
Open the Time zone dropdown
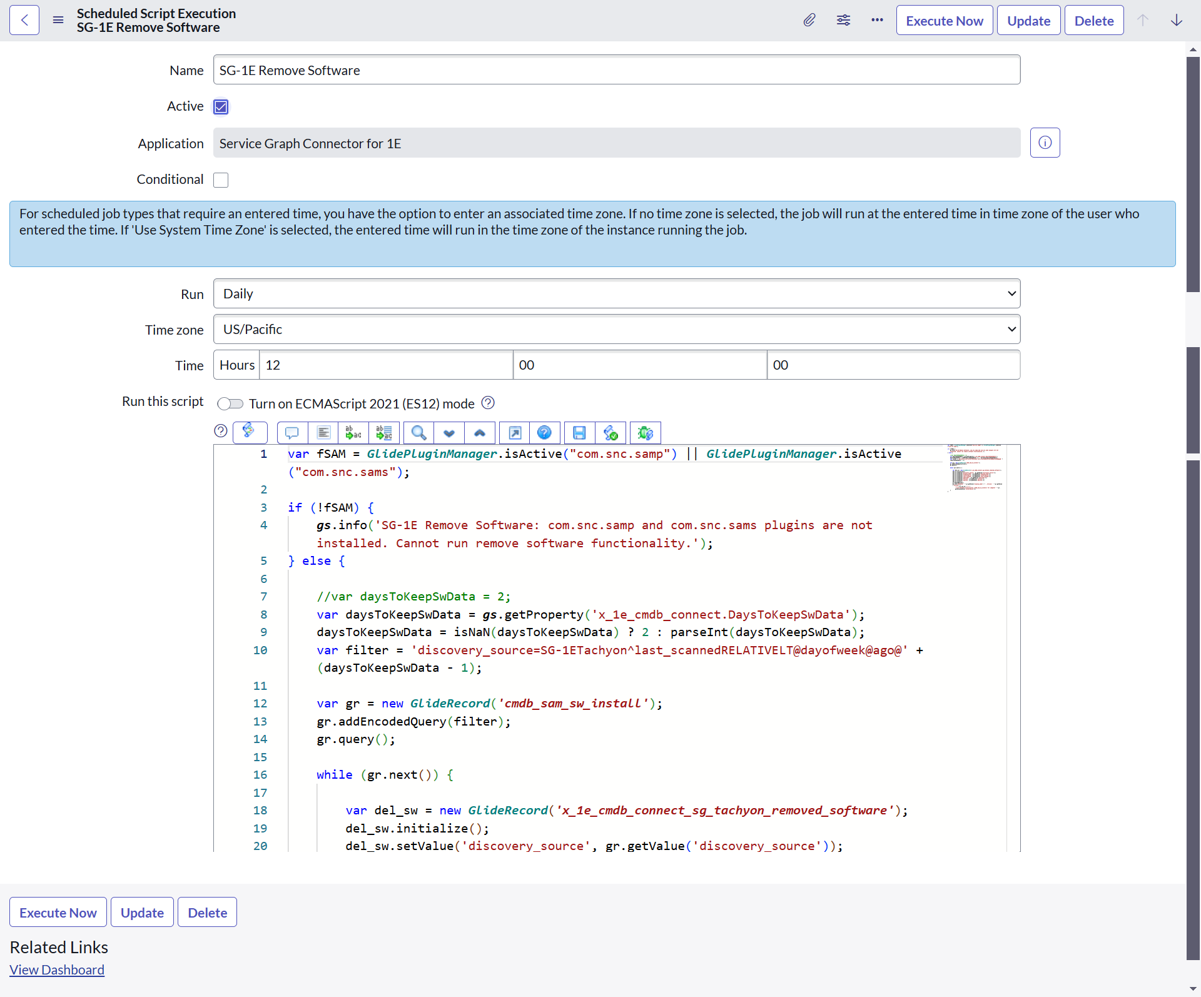(x=616, y=329)
